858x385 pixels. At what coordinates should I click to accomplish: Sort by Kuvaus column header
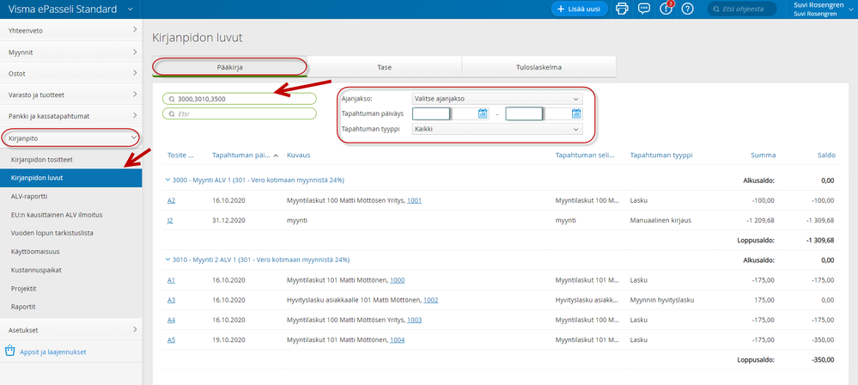(299, 155)
